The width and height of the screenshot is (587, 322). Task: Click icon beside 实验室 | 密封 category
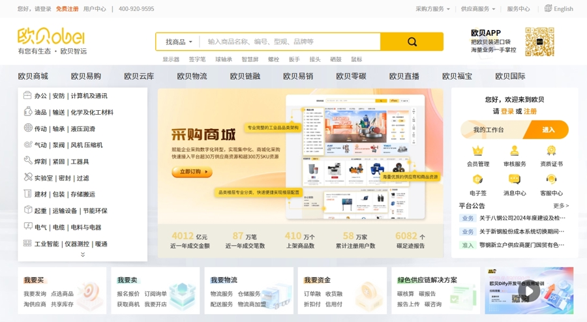pyautogui.click(x=27, y=177)
